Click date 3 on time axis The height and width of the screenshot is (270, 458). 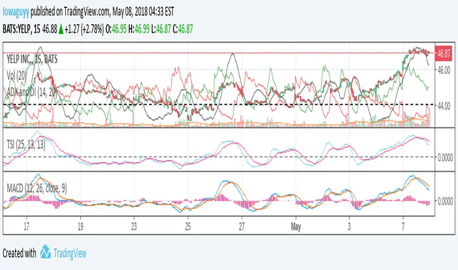click(349, 226)
